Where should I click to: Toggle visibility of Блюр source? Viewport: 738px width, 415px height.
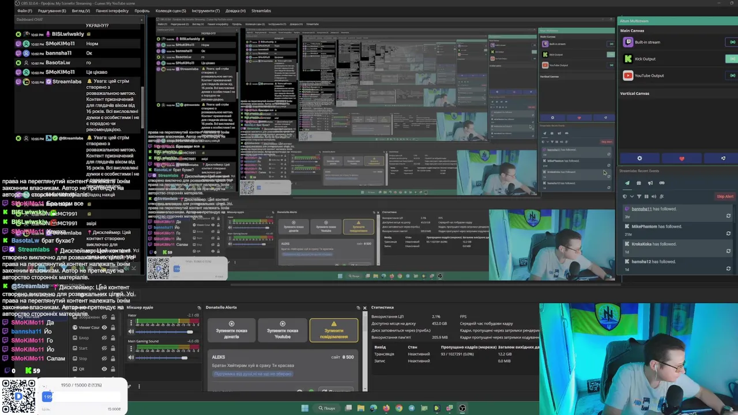[104, 338]
